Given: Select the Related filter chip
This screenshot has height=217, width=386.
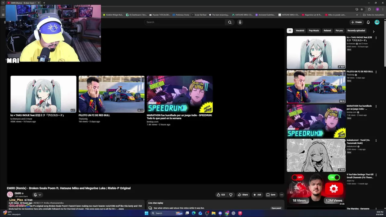Looking at the screenshot, I should (x=327, y=30).
